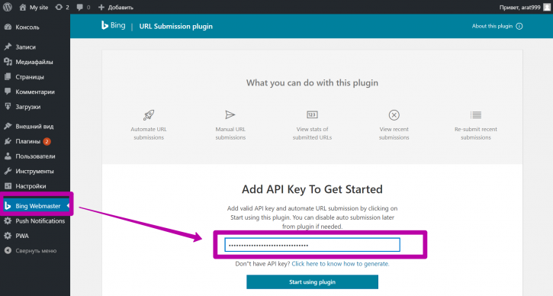This screenshot has height=296, width=553.
Task: Open the Привет, arat999 user menu
Action: click(x=525, y=7)
